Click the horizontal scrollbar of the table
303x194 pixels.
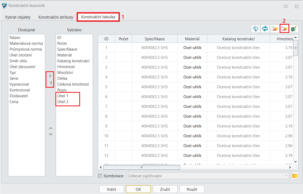[x=142, y=167]
